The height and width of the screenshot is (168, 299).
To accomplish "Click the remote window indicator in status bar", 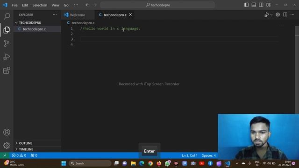I will tap(5, 155).
